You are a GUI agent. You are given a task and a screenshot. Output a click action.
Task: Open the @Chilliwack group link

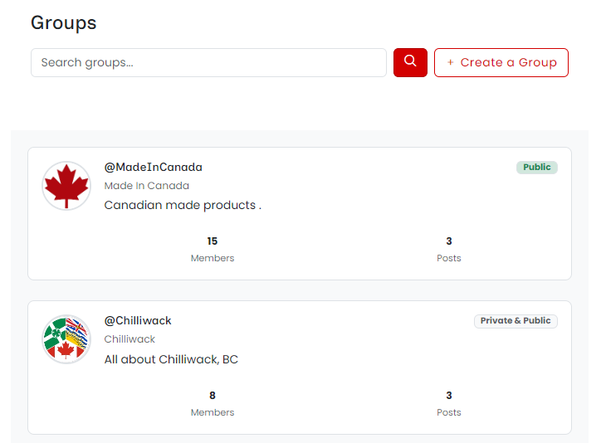click(138, 321)
